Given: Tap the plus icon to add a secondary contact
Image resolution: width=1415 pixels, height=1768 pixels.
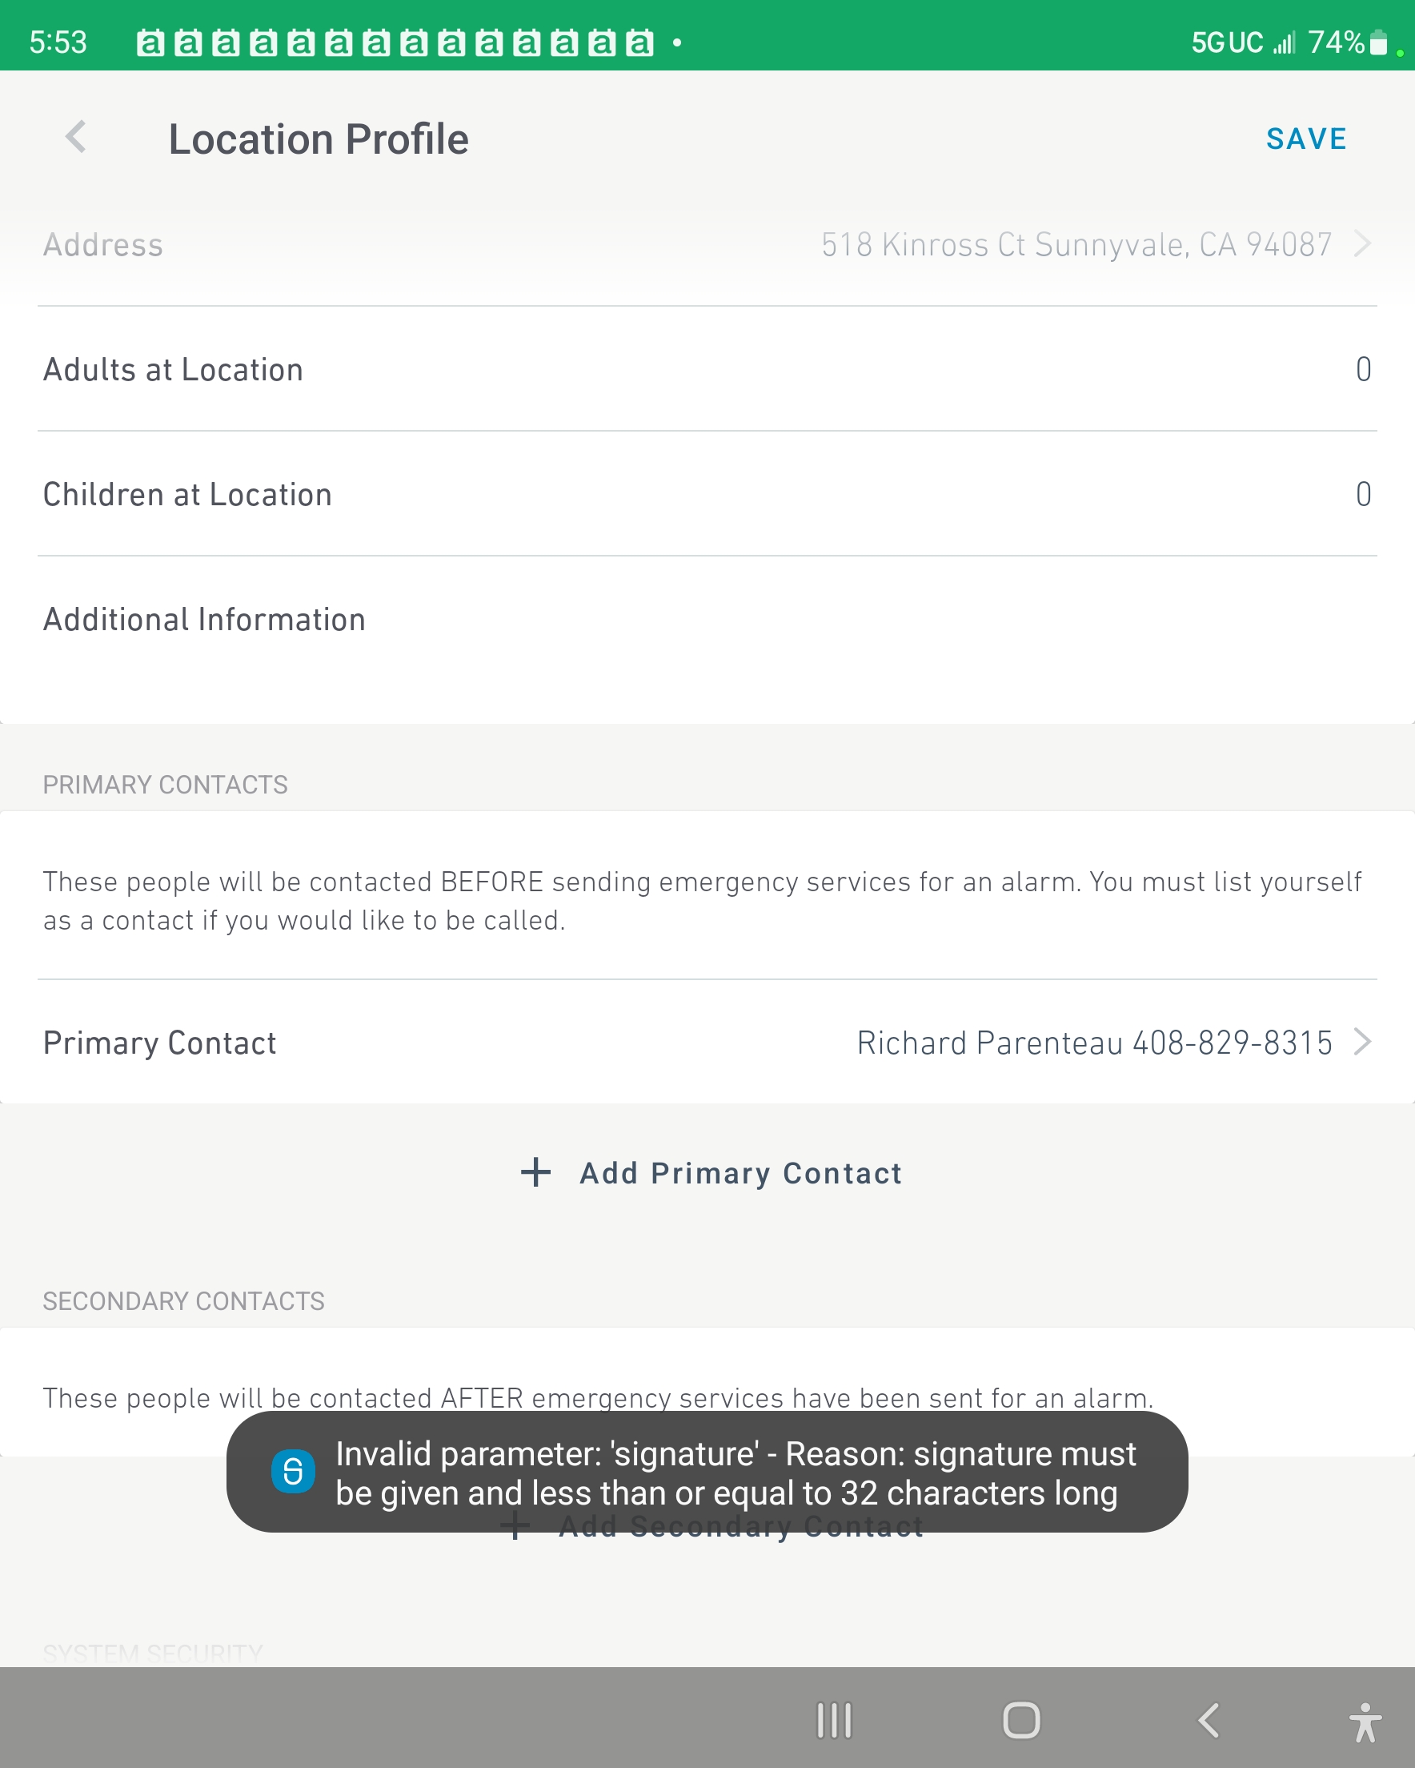Looking at the screenshot, I should point(515,1525).
